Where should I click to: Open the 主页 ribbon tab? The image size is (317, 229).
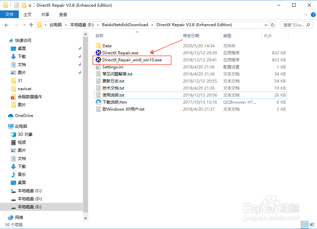tap(28, 14)
